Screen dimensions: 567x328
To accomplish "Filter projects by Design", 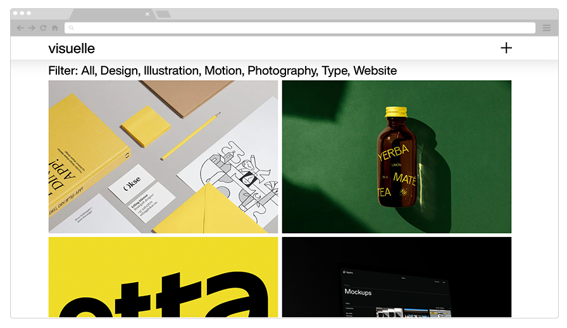I will tap(120, 70).
